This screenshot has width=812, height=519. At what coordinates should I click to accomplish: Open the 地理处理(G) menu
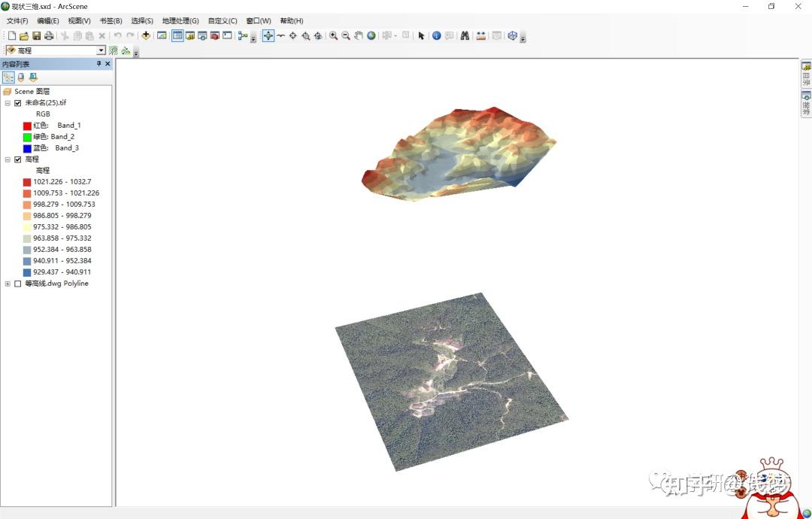[x=178, y=20]
